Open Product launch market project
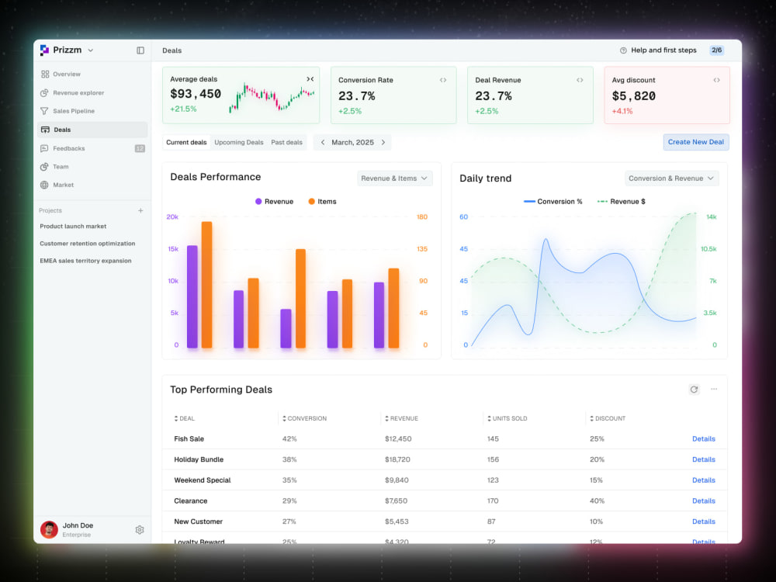776x582 pixels. [x=73, y=226]
